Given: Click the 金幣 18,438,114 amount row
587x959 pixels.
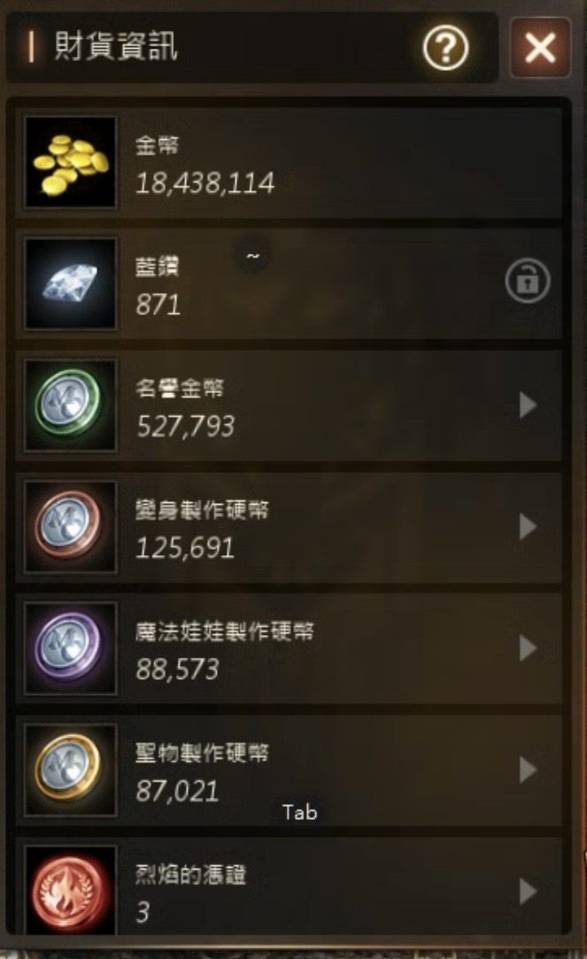Looking at the screenshot, I should click(x=289, y=163).
